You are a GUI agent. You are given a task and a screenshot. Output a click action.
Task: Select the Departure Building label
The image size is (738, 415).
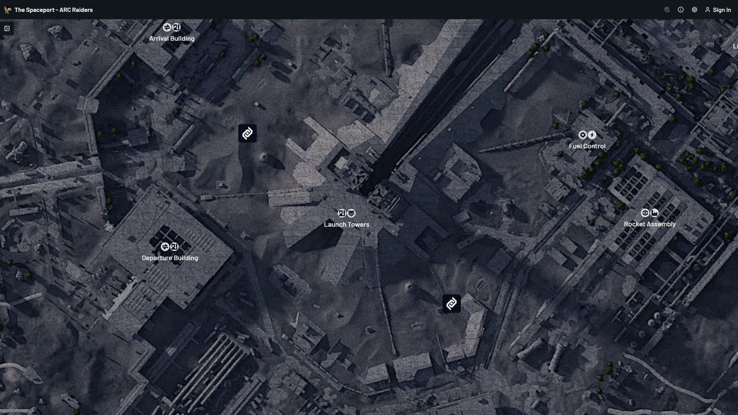[170, 258]
